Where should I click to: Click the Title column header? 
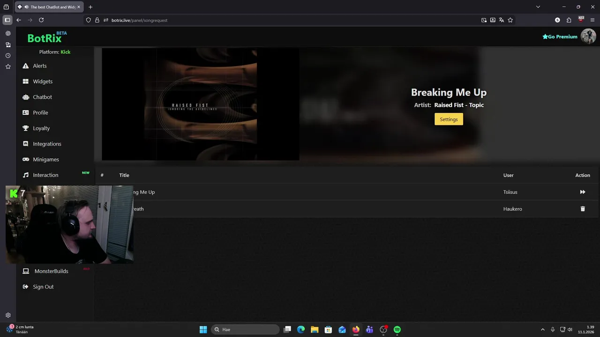124,175
